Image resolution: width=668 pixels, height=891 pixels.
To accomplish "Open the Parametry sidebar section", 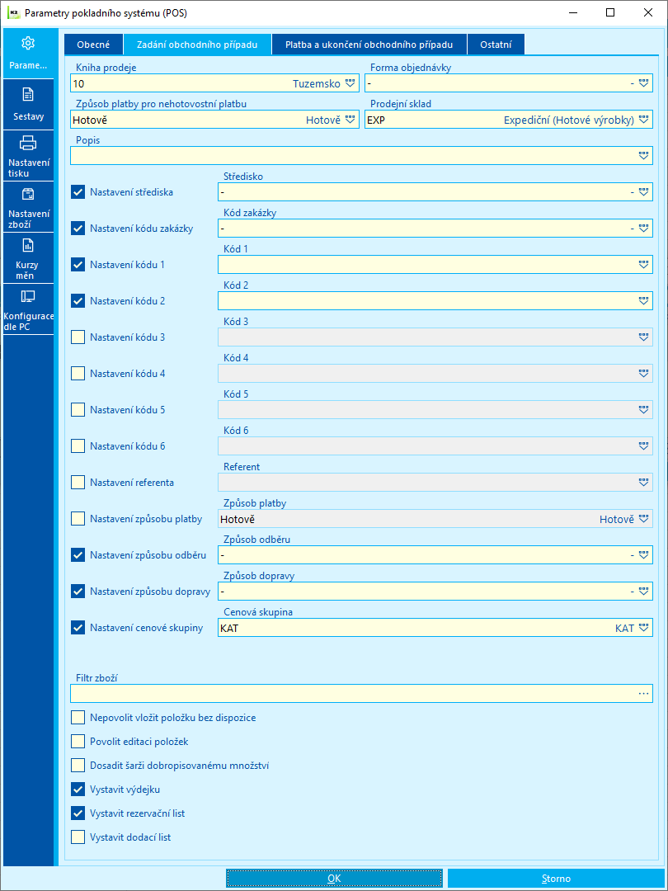I will click(x=28, y=54).
